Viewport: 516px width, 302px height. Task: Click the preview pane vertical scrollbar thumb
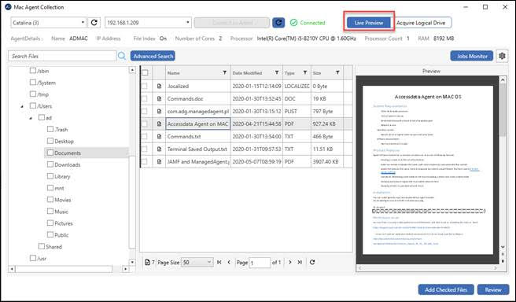pos(503,109)
